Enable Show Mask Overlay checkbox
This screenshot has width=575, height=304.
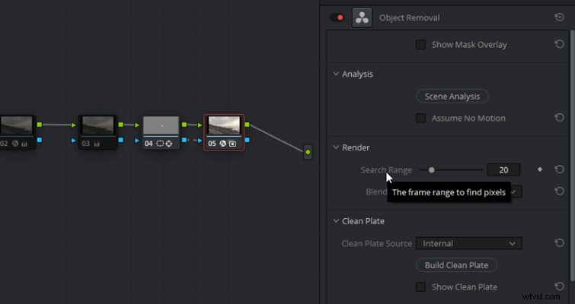coord(420,45)
